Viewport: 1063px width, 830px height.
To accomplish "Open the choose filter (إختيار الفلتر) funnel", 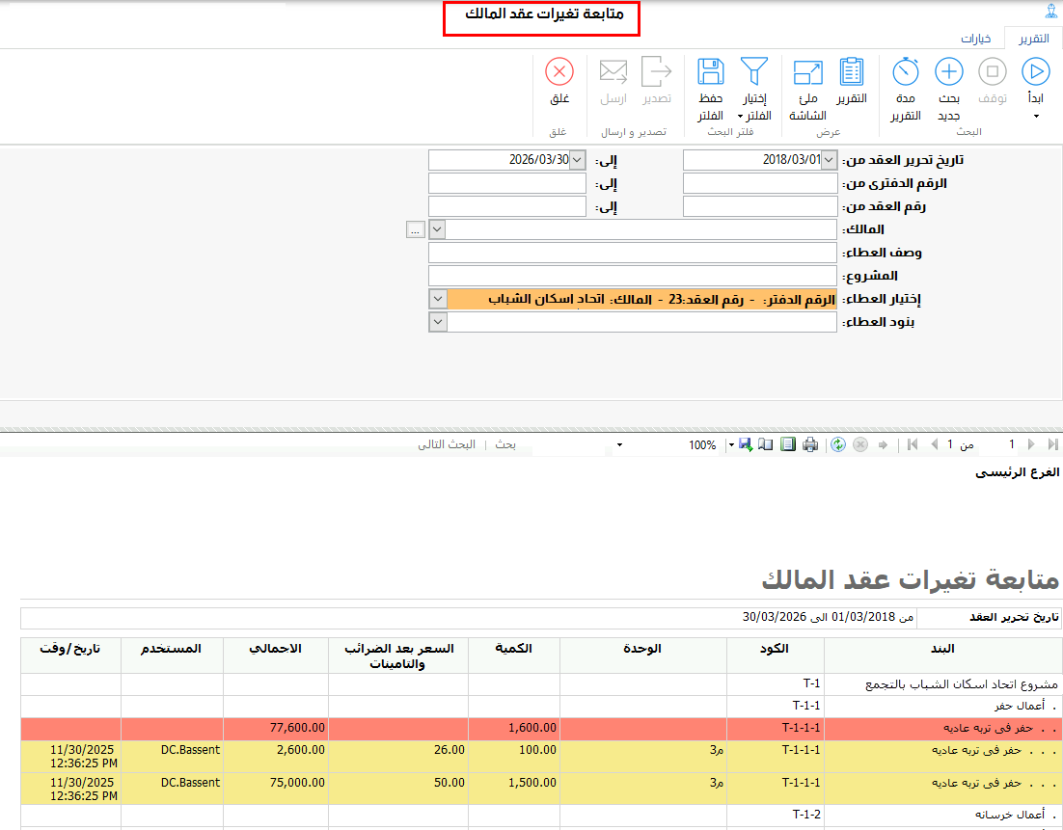I will pos(754,72).
